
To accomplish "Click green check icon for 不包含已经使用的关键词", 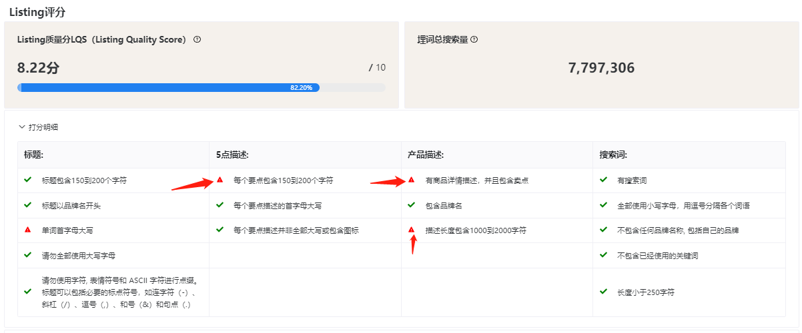I will point(603,255).
